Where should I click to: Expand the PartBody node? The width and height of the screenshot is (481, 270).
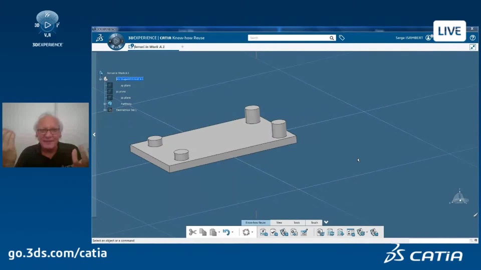tap(105, 104)
